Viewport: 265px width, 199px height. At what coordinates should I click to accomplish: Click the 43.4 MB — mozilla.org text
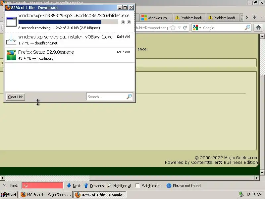pos(36,58)
